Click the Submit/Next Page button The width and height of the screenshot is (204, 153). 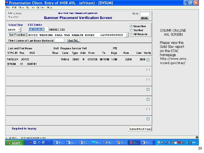[x=140, y=129]
